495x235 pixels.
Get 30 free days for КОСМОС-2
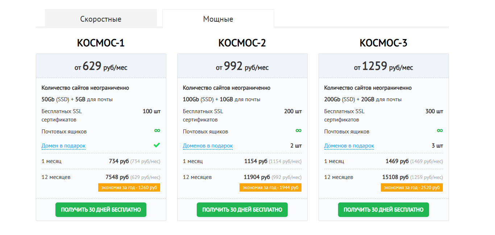(242, 210)
